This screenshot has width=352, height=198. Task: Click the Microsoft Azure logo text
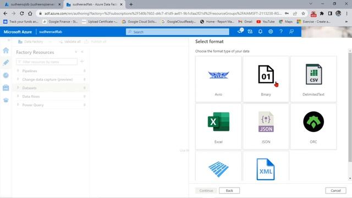coord(18,32)
